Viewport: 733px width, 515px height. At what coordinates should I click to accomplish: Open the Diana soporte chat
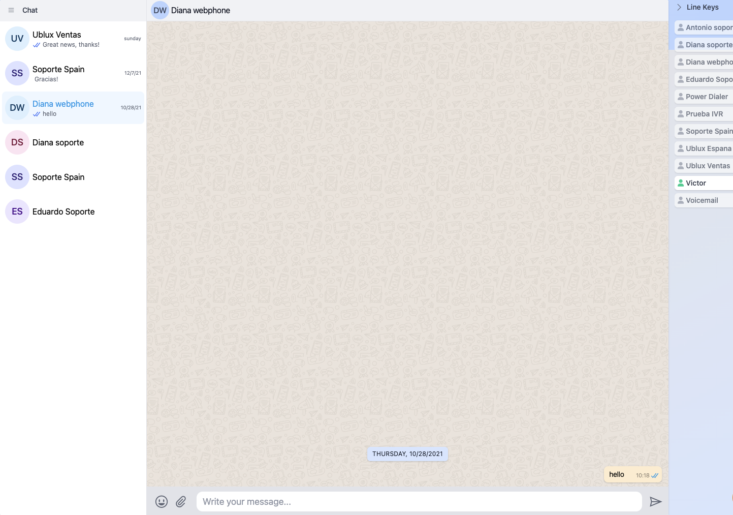tap(73, 142)
